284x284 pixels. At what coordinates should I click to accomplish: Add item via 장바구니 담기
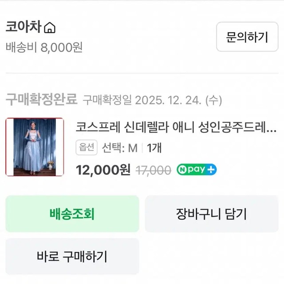click(x=211, y=214)
